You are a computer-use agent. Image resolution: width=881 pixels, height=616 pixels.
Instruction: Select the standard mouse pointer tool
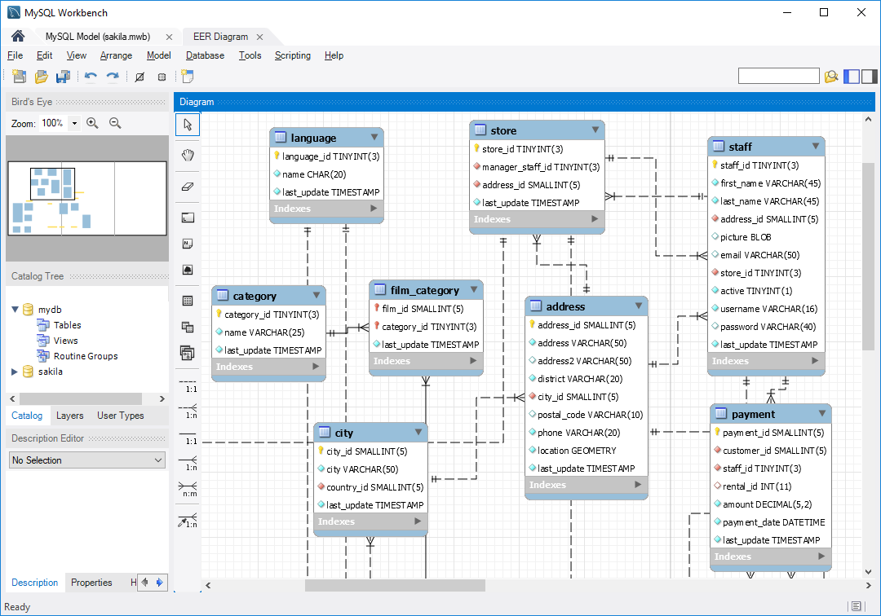[187, 125]
